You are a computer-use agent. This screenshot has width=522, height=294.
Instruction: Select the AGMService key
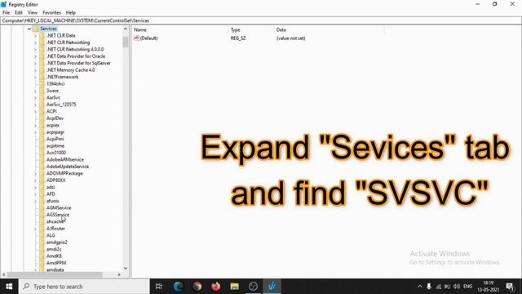[59, 207]
